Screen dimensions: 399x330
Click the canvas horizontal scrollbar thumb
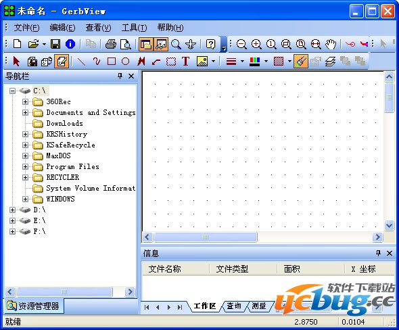[x=206, y=237]
